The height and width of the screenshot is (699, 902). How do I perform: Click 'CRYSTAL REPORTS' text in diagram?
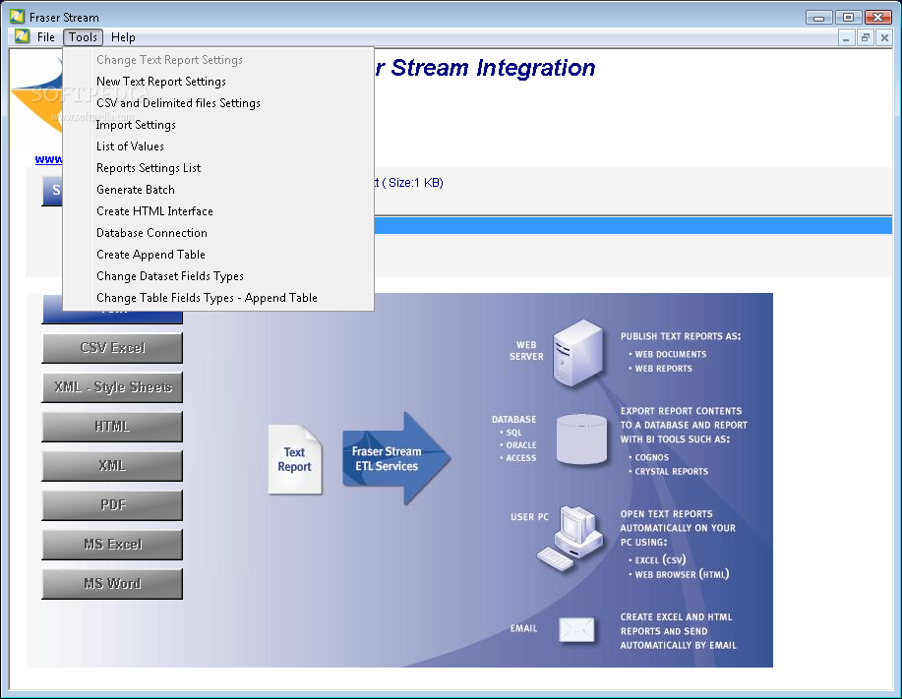(671, 471)
